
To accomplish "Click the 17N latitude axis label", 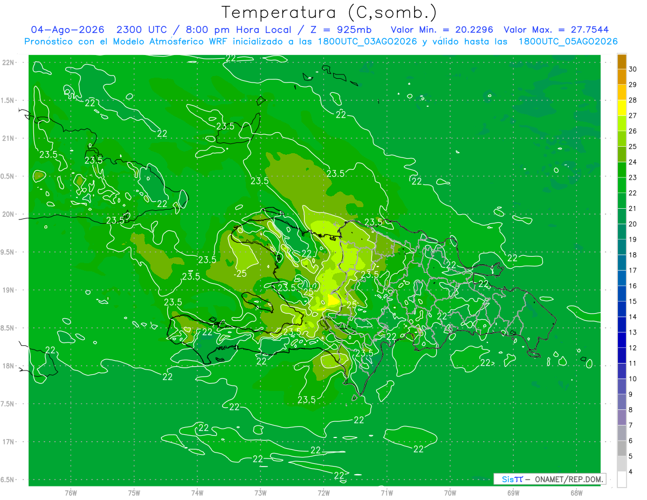I will point(9,442).
